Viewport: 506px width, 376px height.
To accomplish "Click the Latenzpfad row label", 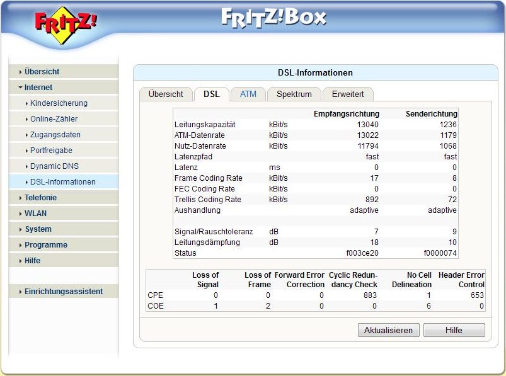I will (193, 157).
